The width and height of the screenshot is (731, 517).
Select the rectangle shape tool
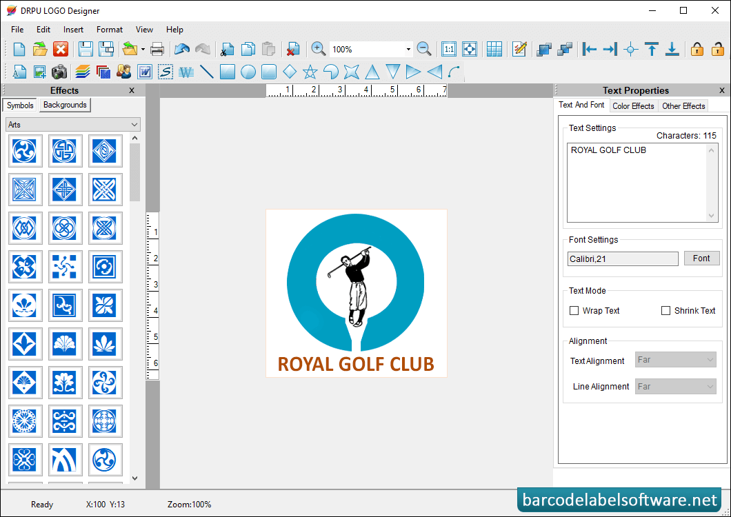pos(228,72)
